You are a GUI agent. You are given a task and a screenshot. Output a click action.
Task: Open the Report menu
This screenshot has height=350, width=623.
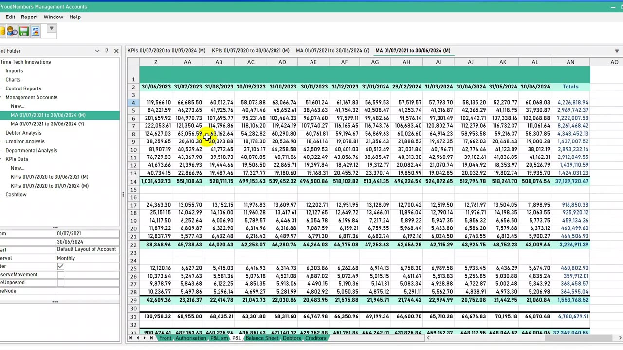tap(29, 17)
